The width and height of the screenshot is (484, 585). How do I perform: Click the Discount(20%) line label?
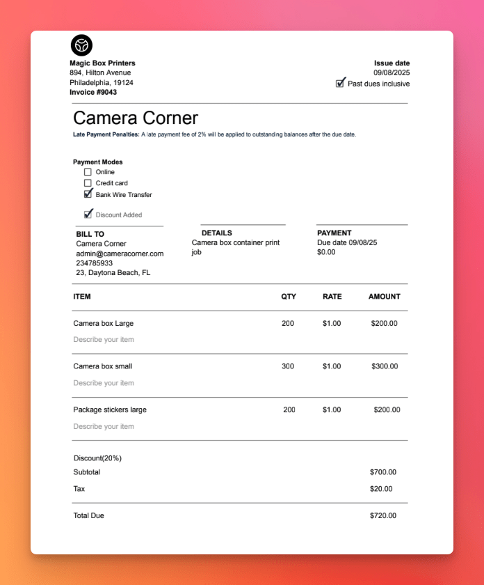(97, 458)
